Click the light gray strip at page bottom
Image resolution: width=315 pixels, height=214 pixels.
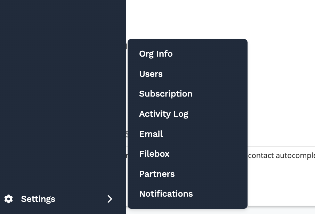coord(282,210)
